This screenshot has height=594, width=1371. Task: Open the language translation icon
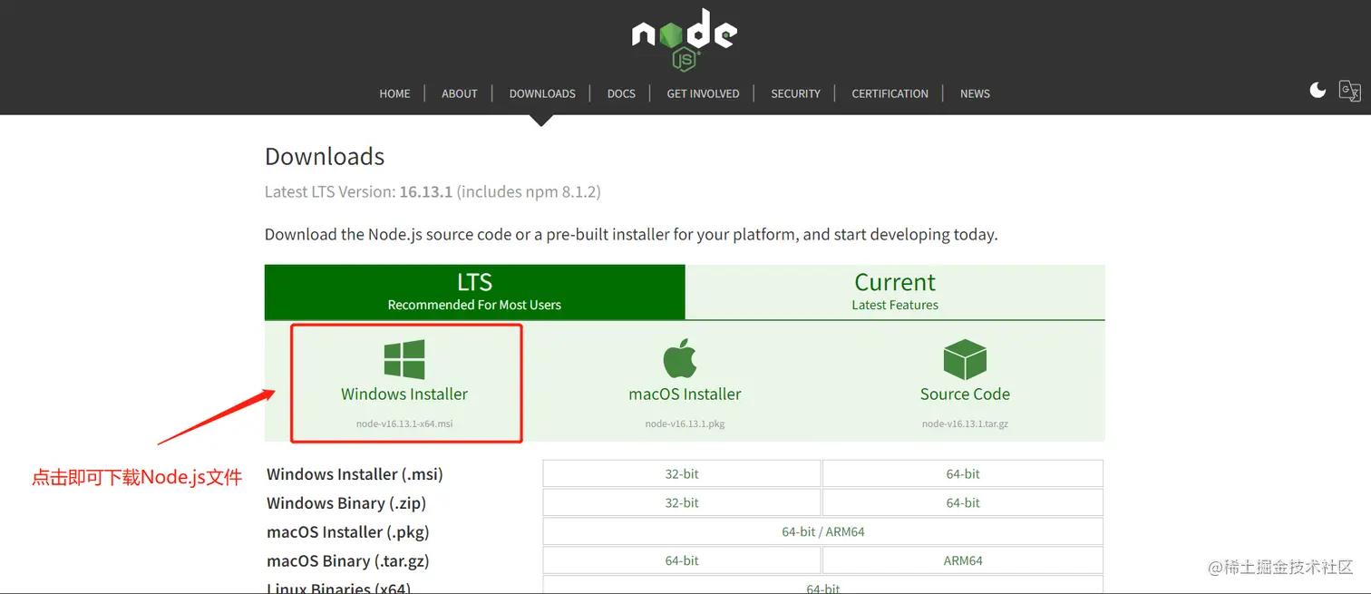1350,91
